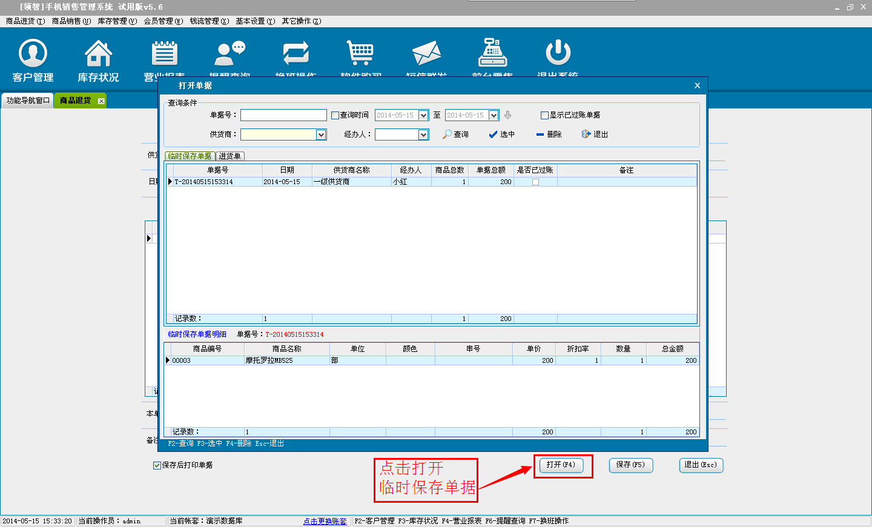The width and height of the screenshot is (872, 527).
Task: Switch to the 进货单 tab
Action: point(230,156)
